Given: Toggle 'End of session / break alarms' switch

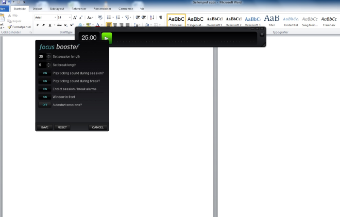Looking at the screenshot, I should (45, 89).
